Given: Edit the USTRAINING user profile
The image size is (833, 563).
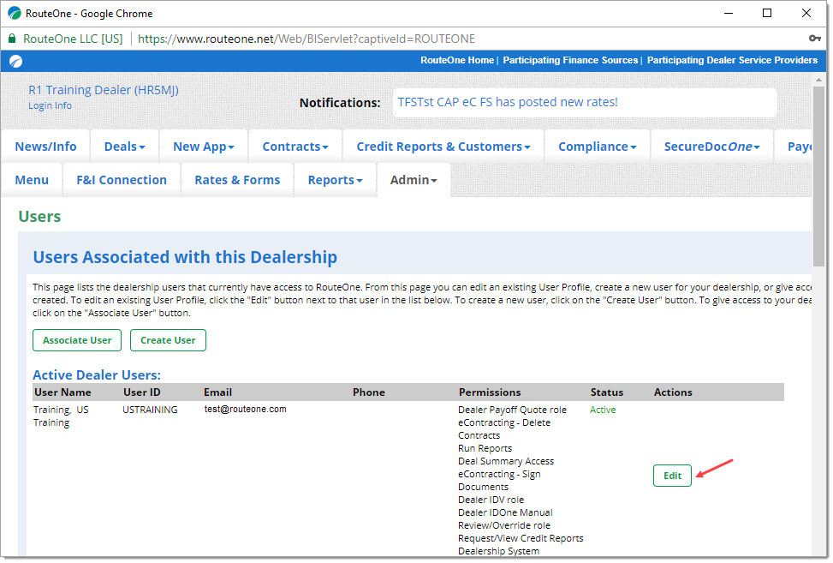Looking at the screenshot, I should (672, 476).
